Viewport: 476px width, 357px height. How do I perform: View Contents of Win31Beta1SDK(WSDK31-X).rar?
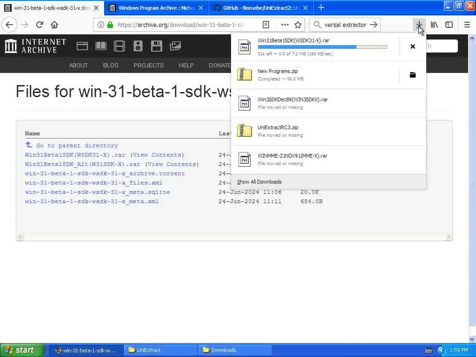157,155
